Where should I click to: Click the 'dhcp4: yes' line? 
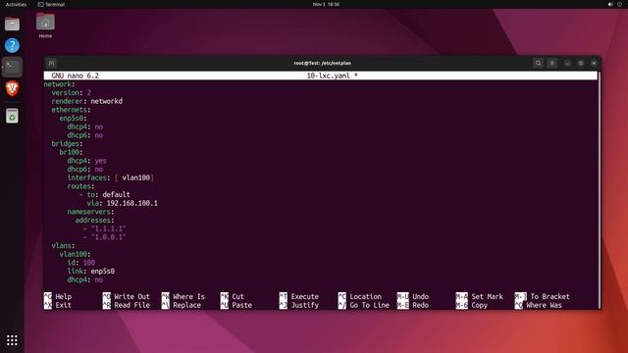pos(87,161)
